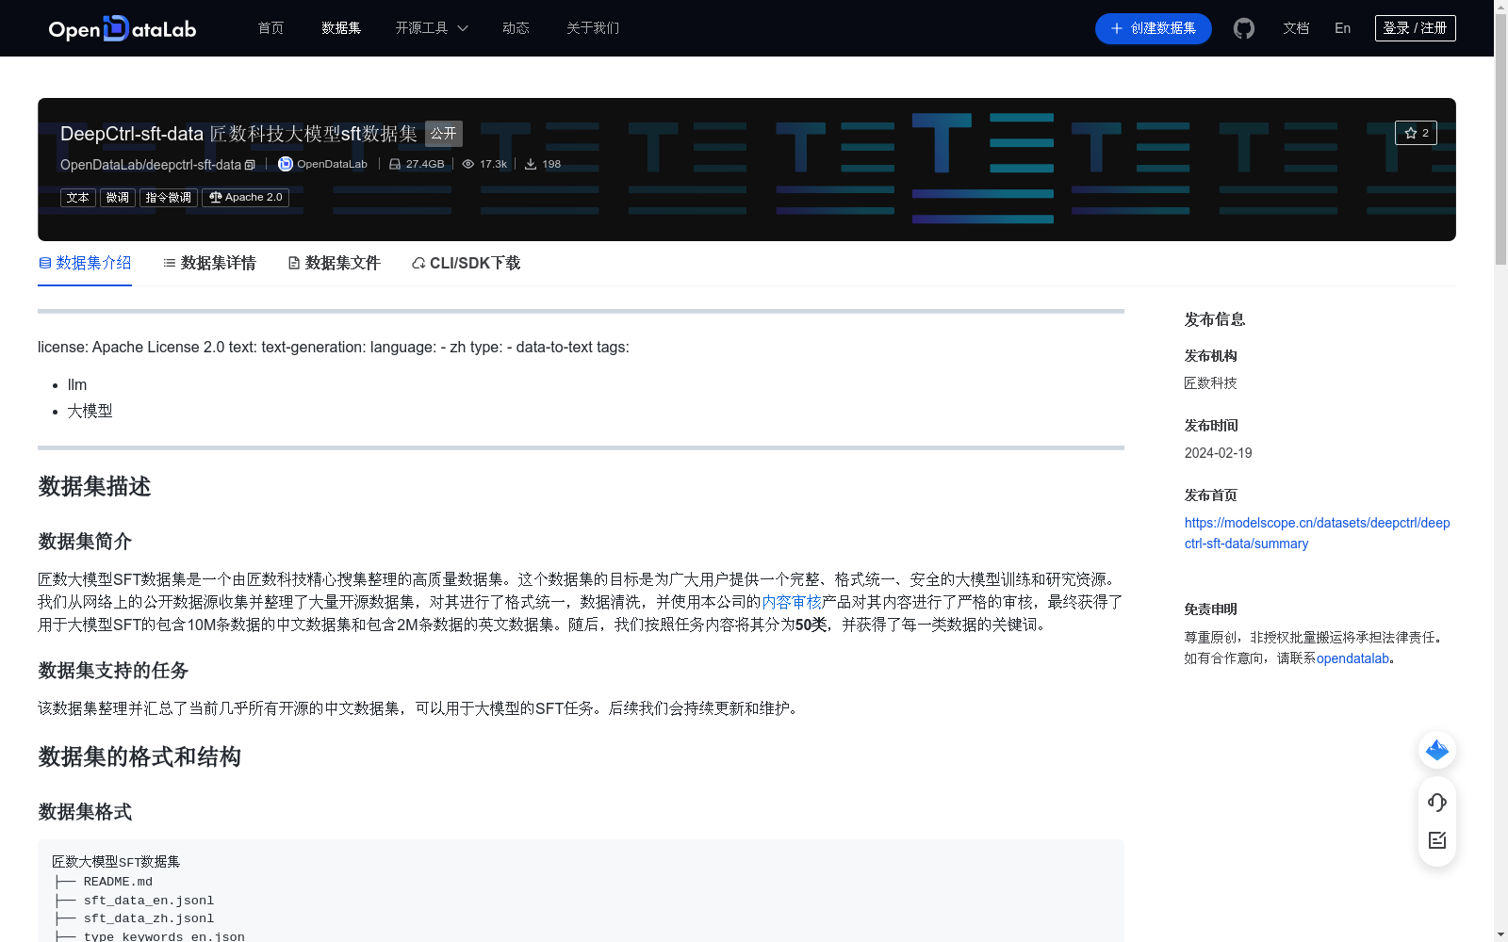Click the floating blue bird assistant icon
The image size is (1508, 942).
point(1437,750)
